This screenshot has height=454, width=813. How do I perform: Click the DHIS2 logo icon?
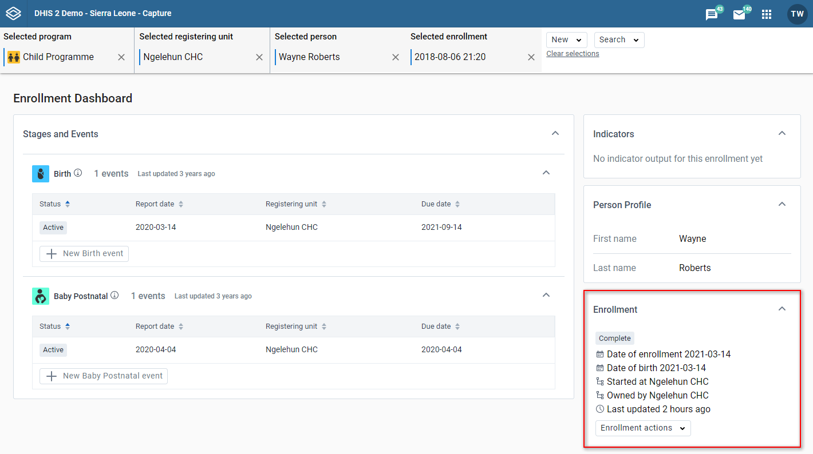click(13, 13)
